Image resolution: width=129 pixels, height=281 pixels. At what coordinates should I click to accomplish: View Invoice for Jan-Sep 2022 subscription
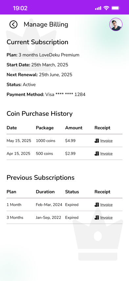pos(106,218)
